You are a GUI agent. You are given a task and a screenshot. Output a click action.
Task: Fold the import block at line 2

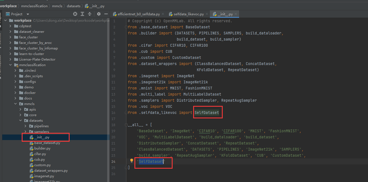coord(126,27)
